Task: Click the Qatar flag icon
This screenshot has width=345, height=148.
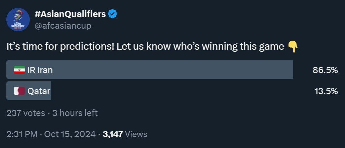Action: [x=19, y=91]
